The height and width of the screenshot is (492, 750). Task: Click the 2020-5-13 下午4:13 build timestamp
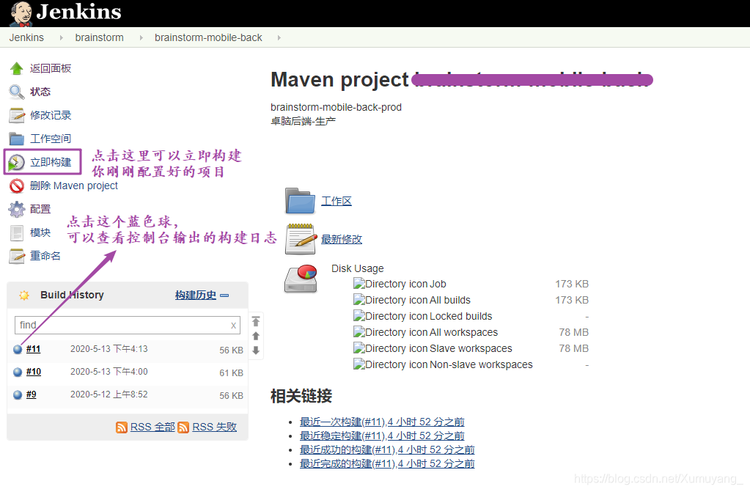pos(109,349)
